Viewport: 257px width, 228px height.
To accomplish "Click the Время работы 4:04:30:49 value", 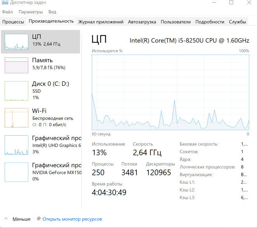I will (109, 193).
